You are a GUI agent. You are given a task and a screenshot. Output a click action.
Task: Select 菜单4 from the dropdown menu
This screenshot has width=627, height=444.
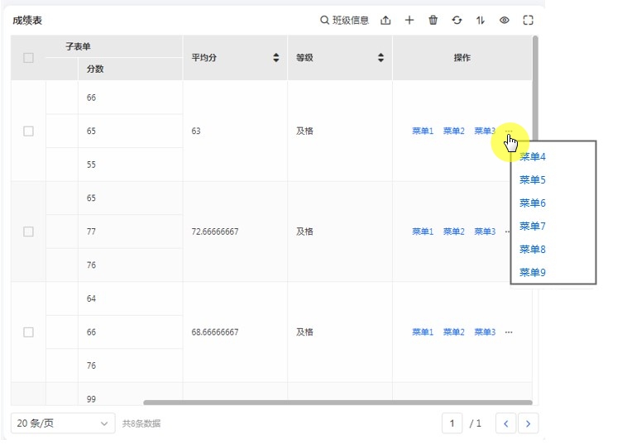(533, 156)
